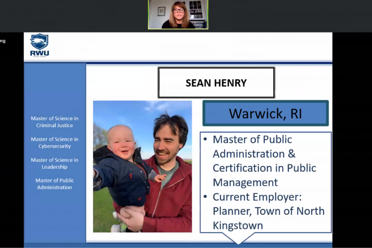The width and height of the screenshot is (372, 248).
Task: Select the active speaker video thumbnail
Action: 178,15
